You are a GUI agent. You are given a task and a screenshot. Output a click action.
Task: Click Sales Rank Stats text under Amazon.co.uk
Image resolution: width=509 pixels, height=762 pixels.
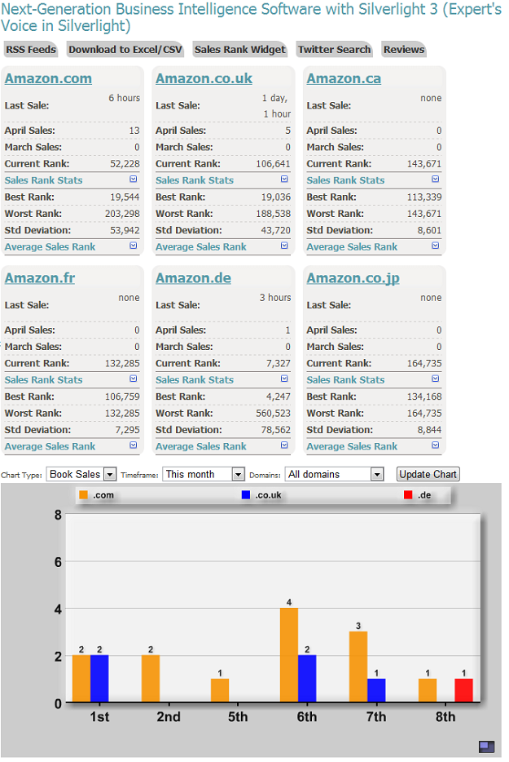[x=195, y=180]
